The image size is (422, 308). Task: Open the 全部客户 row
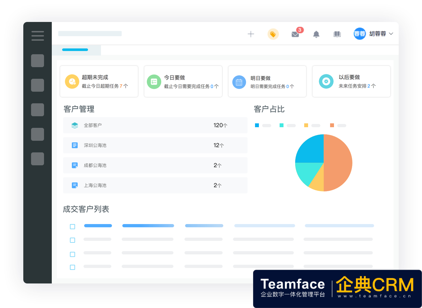[155, 125]
